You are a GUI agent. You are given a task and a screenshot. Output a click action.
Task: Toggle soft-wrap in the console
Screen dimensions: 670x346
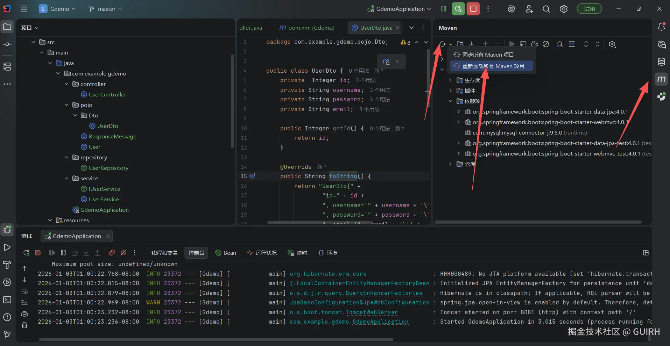(x=24, y=291)
